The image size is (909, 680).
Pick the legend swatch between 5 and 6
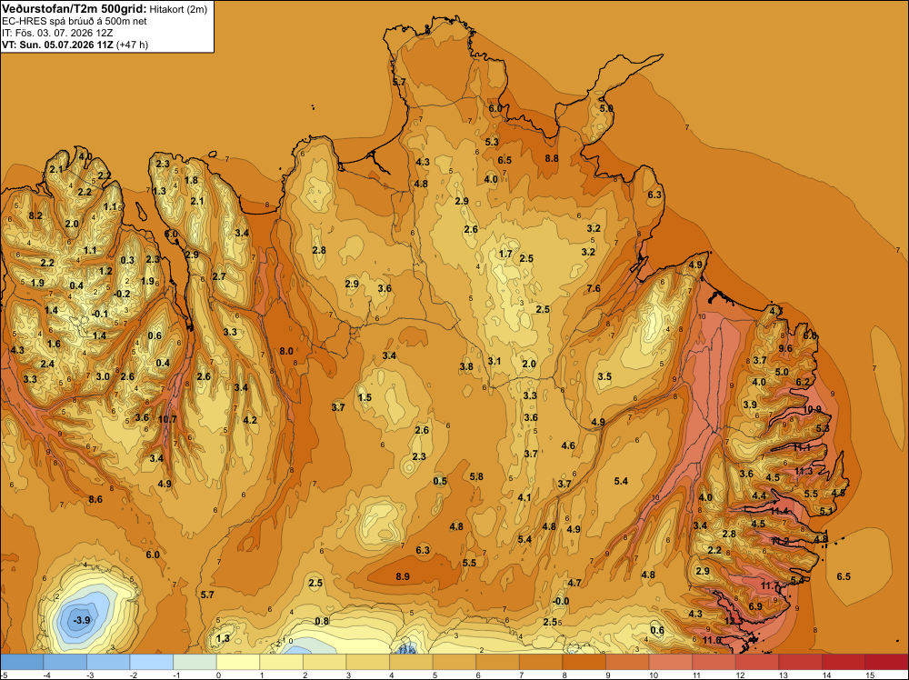(x=454, y=662)
